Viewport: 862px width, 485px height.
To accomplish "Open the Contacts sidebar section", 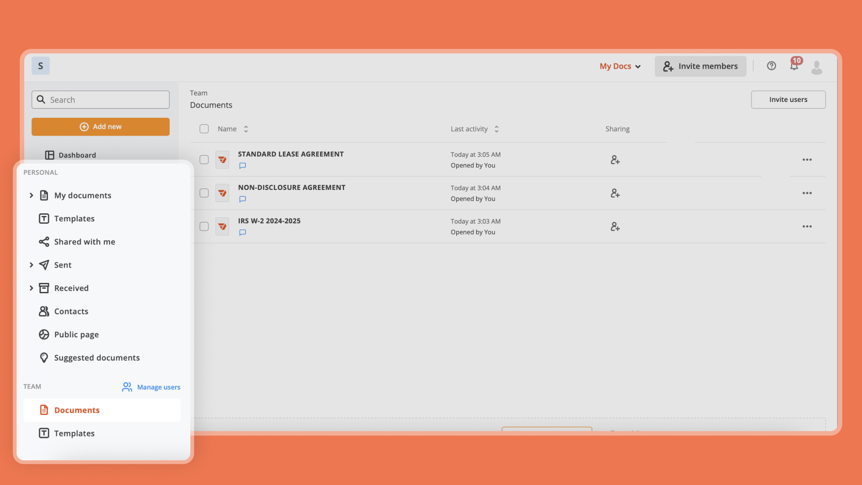I will click(x=71, y=311).
